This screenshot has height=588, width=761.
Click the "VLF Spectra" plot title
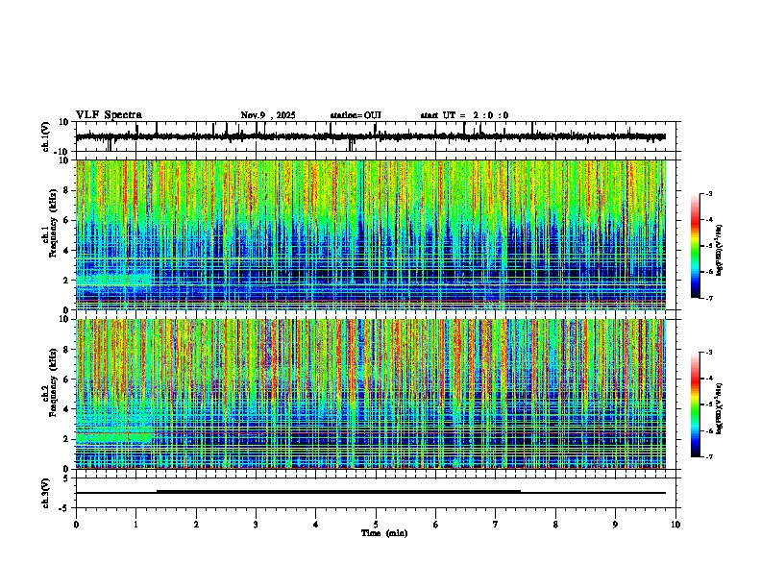pos(109,115)
